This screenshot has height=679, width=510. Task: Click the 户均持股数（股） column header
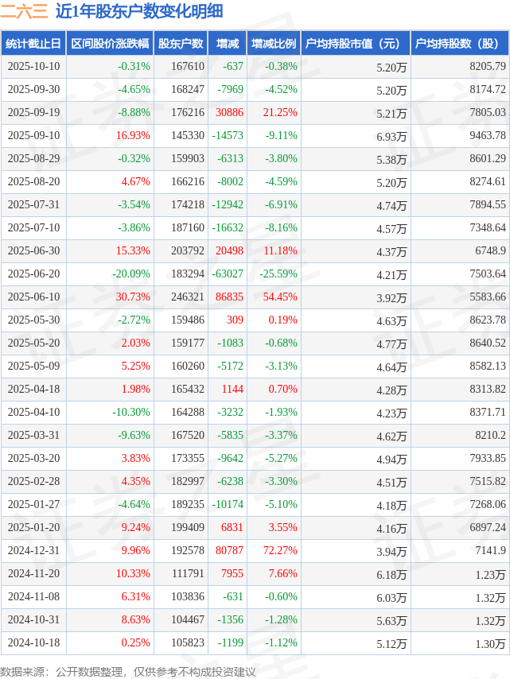461,44
